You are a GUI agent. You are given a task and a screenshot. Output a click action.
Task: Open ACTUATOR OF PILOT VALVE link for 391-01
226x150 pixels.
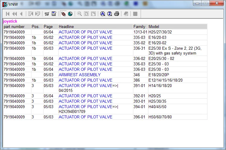click(86, 86)
